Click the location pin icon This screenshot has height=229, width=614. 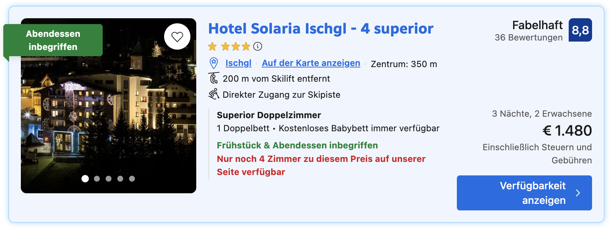point(214,63)
